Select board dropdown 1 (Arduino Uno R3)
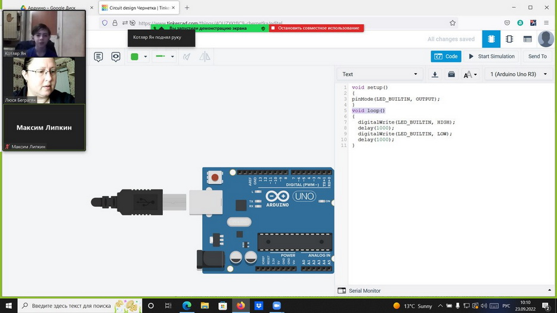Screen dimensions: 557x313 tap(518, 75)
